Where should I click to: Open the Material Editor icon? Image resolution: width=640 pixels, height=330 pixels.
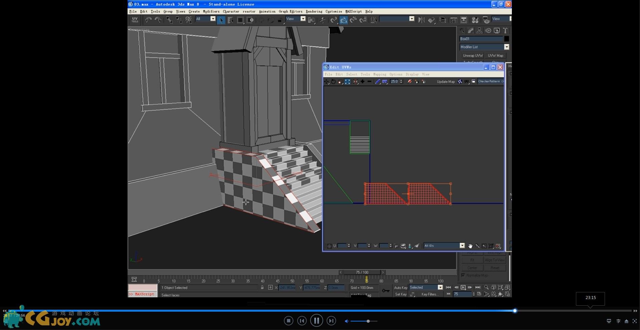point(475,20)
